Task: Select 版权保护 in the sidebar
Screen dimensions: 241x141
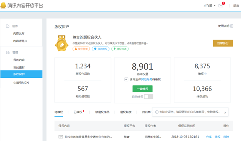Action: point(21,74)
